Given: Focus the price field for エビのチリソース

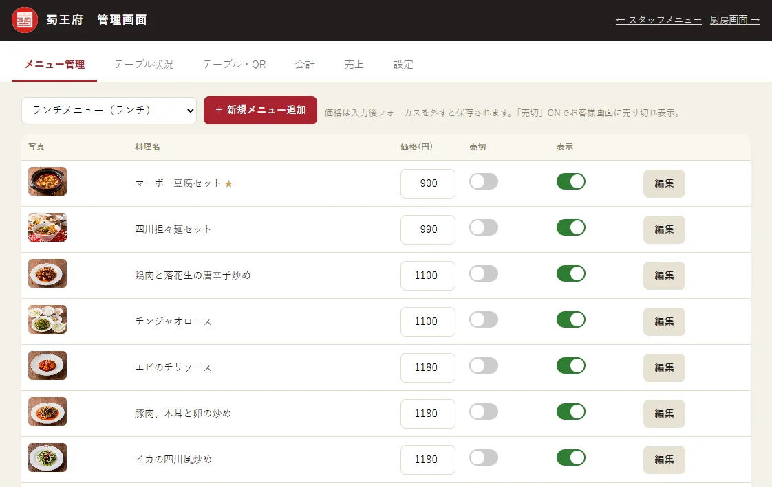Looking at the screenshot, I should tap(428, 367).
